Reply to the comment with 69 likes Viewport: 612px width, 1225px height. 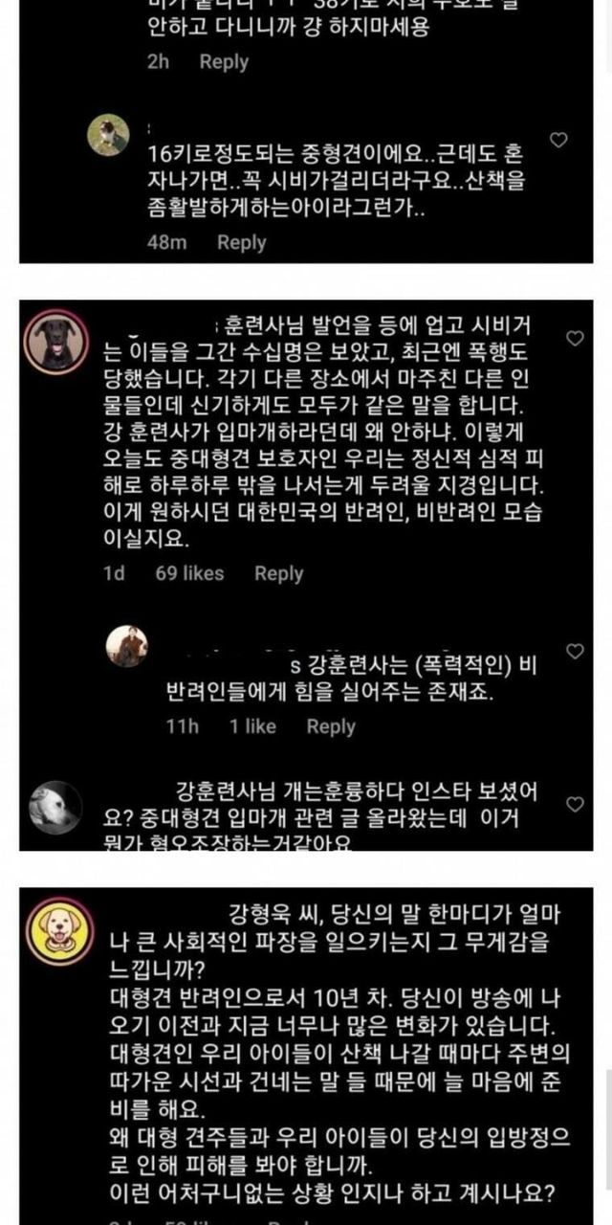(x=278, y=573)
